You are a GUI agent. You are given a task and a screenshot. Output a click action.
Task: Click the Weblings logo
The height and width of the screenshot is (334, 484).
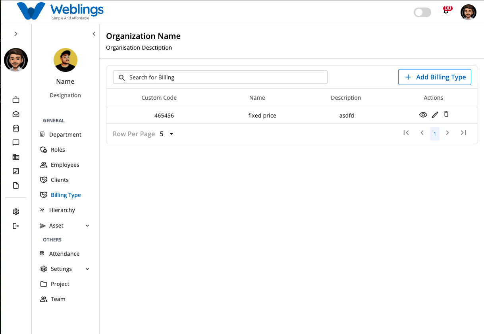click(60, 11)
